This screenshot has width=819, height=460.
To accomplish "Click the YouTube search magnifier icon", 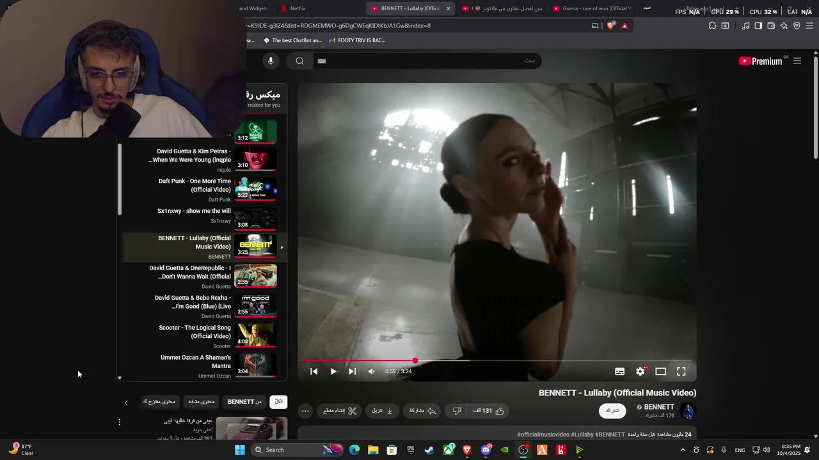I will coord(299,61).
